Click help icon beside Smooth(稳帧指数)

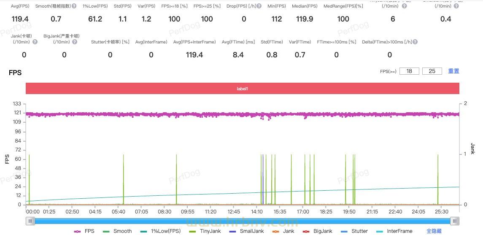74,6
